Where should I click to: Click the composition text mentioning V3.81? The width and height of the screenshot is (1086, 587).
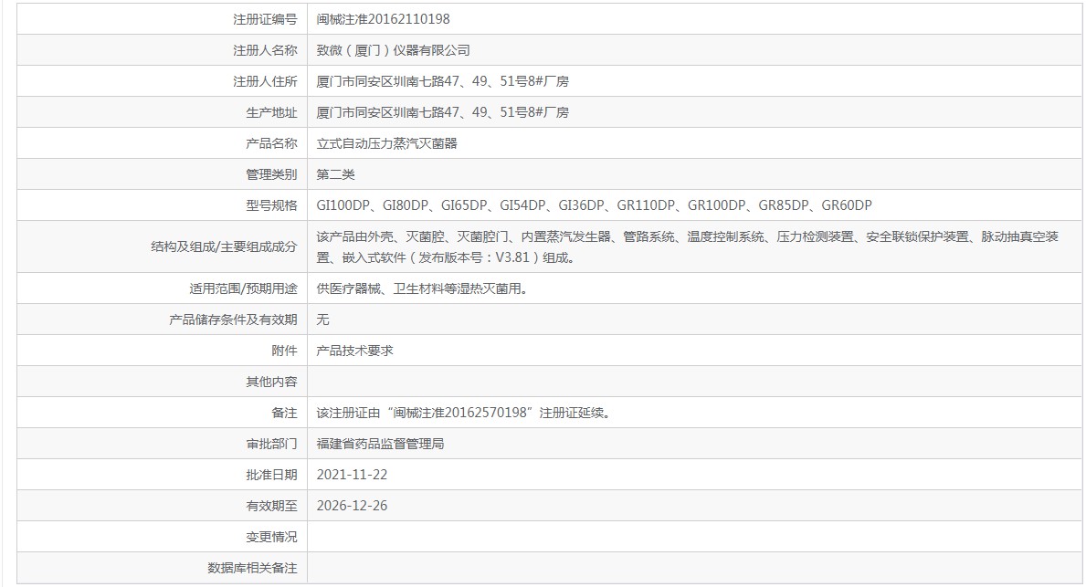coord(688,247)
